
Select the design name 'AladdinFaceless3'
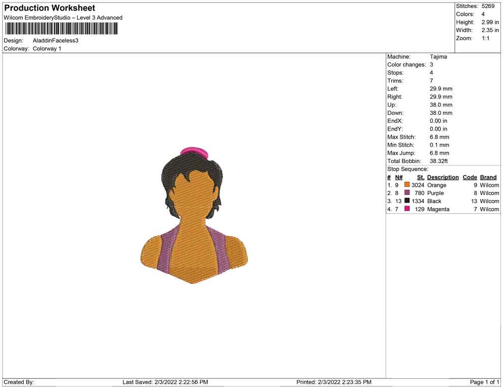[x=55, y=41]
